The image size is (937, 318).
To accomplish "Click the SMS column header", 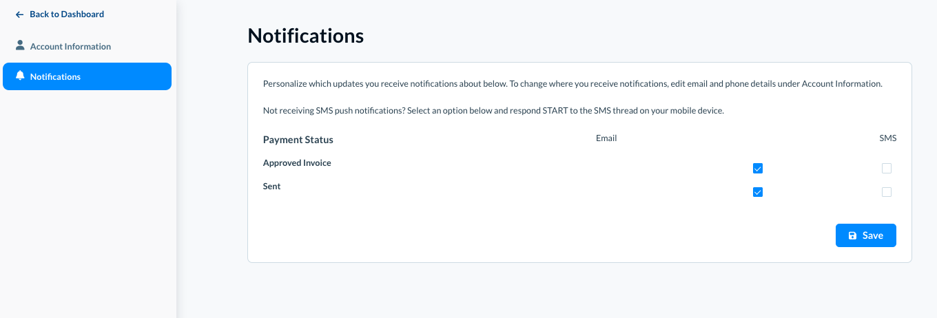I will (887, 138).
